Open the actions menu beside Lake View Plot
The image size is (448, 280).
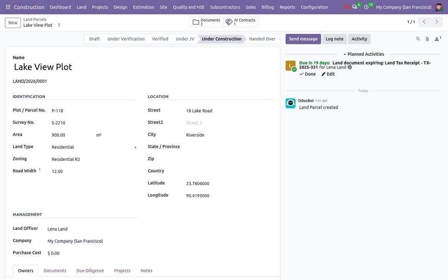pos(59,25)
